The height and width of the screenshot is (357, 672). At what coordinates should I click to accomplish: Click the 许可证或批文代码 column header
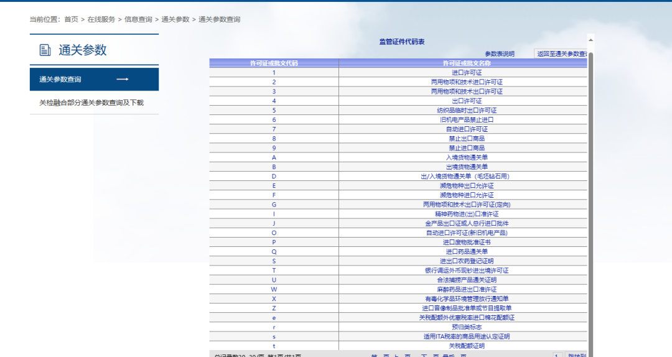(274, 63)
